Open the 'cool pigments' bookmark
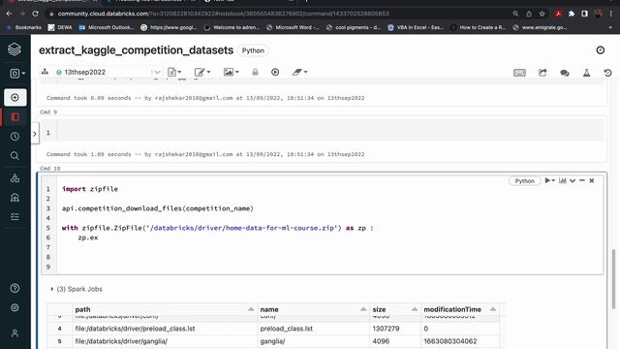This screenshot has height=349, width=620. (x=354, y=27)
